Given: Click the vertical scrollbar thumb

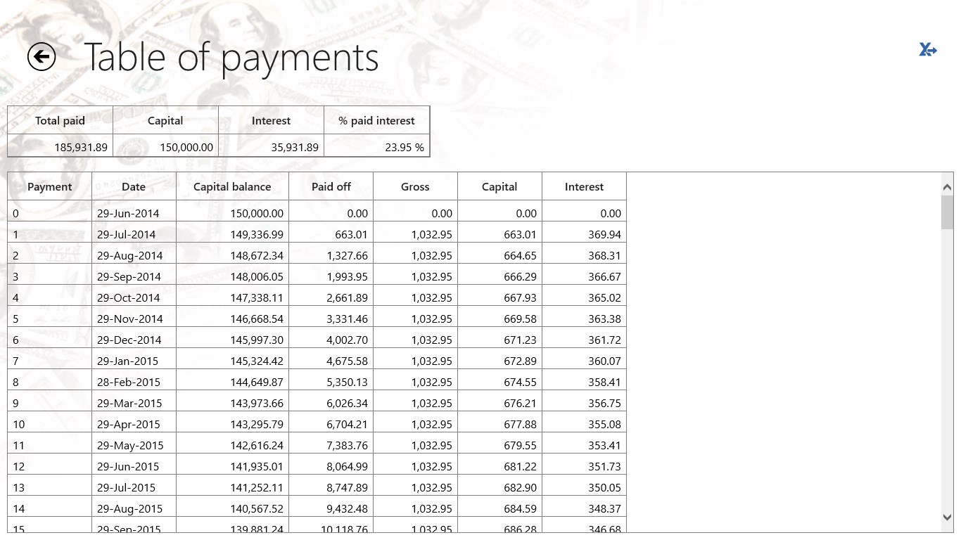Looking at the screenshot, I should tap(947, 212).
